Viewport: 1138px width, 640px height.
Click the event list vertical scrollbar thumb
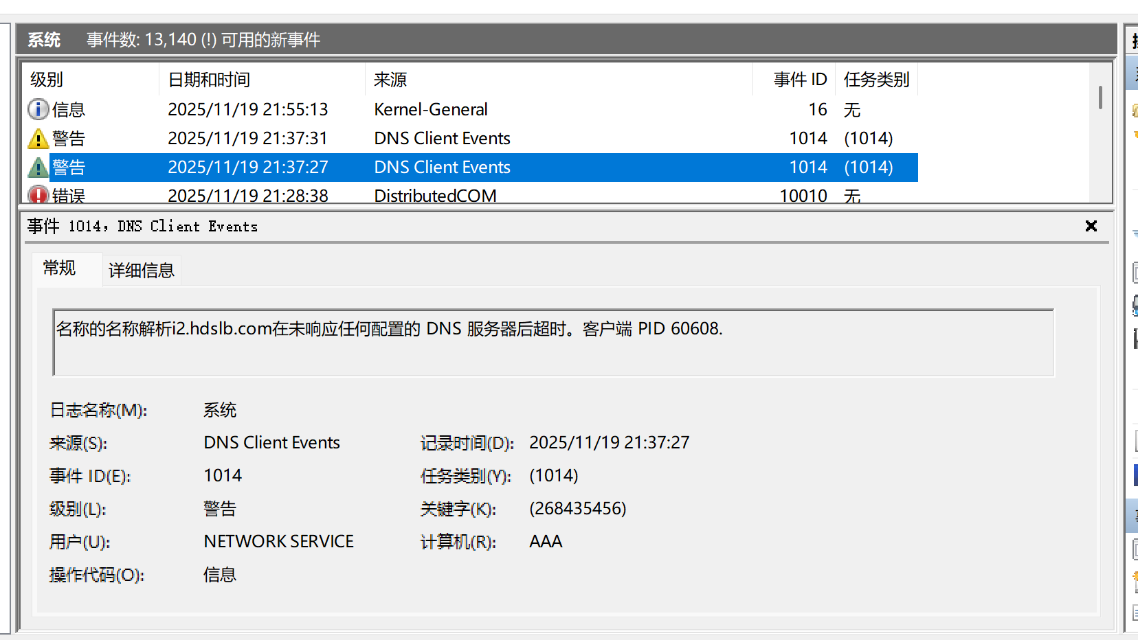click(1100, 97)
